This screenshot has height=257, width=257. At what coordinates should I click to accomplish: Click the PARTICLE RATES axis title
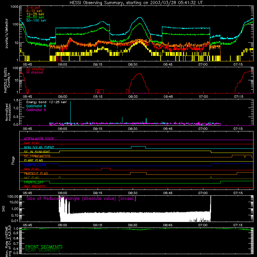pyautogui.click(x=7, y=80)
